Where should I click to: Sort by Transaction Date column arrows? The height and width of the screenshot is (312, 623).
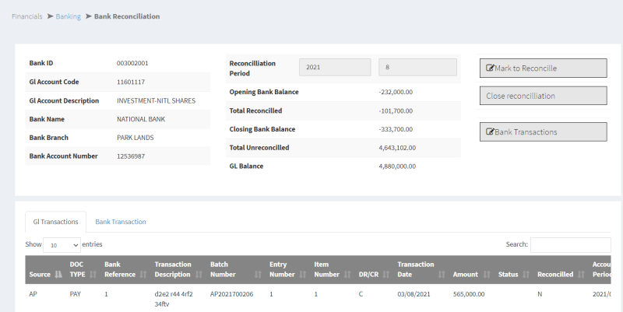coord(442,275)
